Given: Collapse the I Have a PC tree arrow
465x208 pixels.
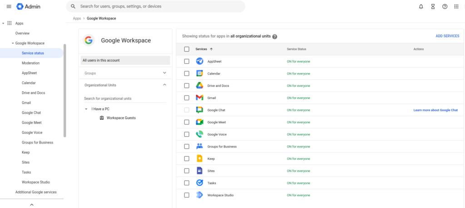Looking at the screenshot, I should (86, 109).
